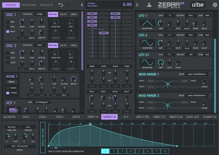Click the VCF1 module in the grid
Viewport: 219px width, 155px height.
pos(92,21)
